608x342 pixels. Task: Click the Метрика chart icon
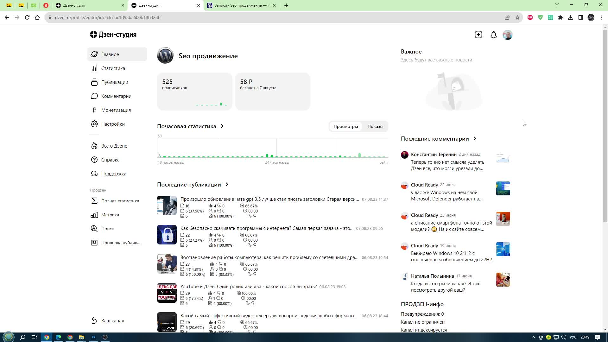pos(94,215)
